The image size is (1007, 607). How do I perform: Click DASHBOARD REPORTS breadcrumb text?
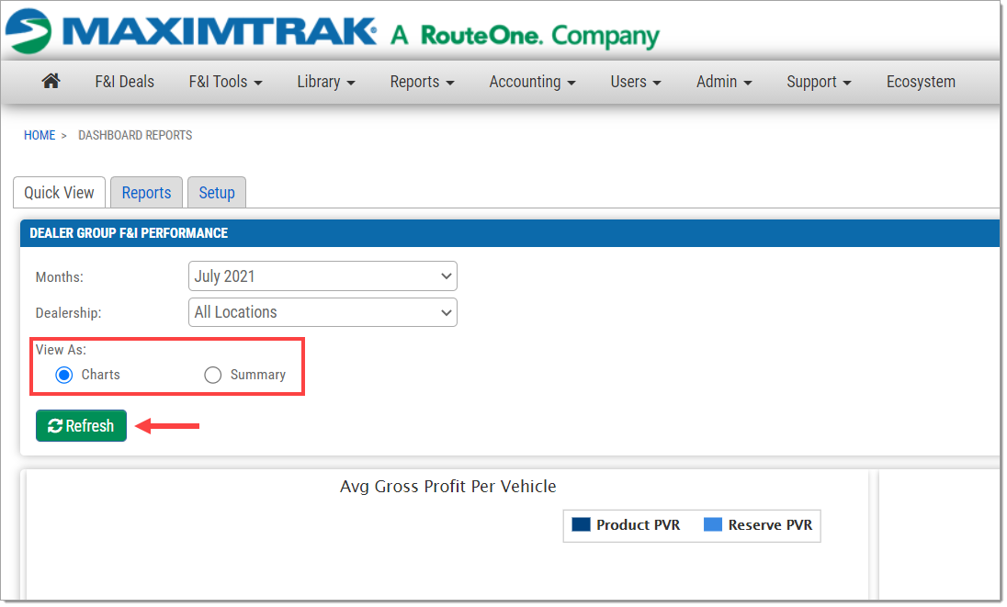[135, 135]
